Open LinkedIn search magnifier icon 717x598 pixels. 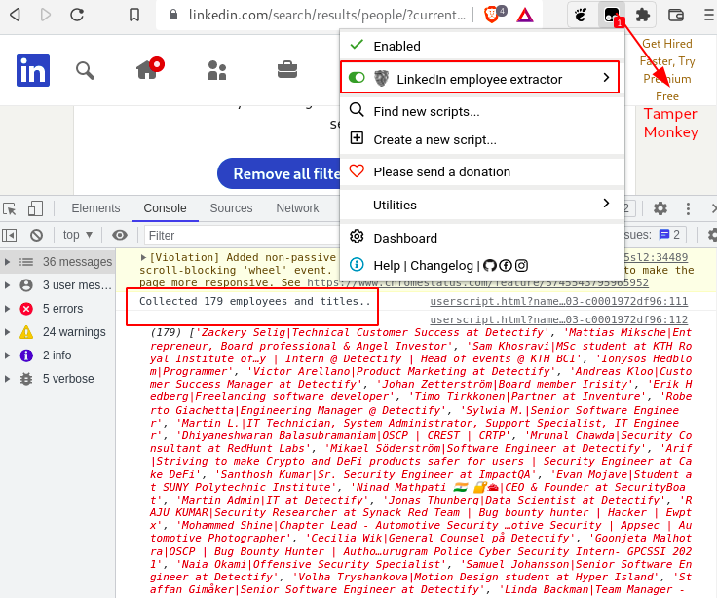[85, 71]
